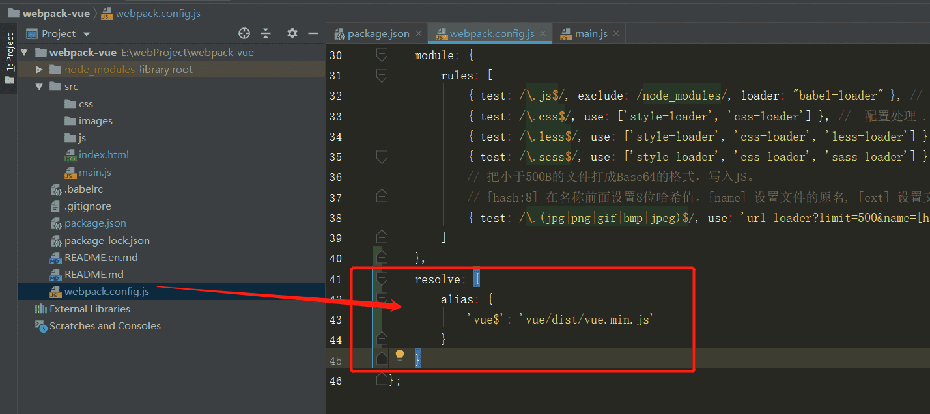Select Scratches and Consoles node
This screenshot has width=930, height=414.
tap(98, 326)
